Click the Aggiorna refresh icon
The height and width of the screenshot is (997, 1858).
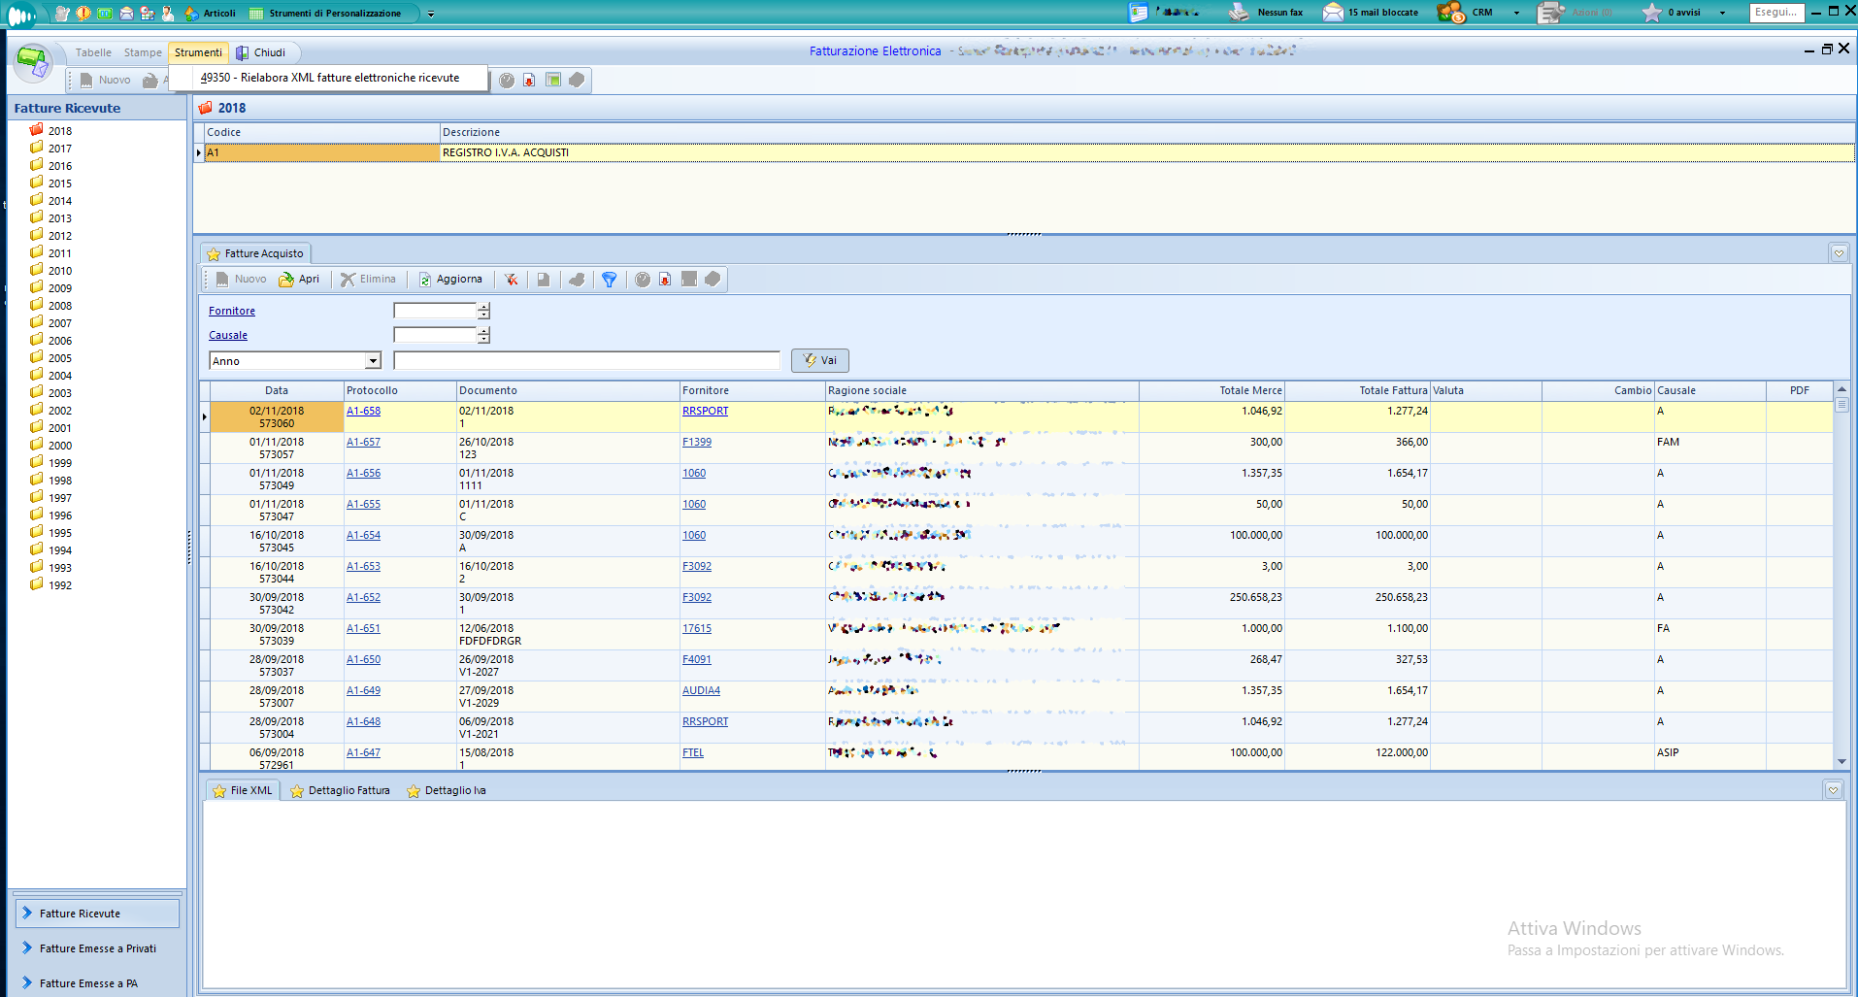point(425,280)
